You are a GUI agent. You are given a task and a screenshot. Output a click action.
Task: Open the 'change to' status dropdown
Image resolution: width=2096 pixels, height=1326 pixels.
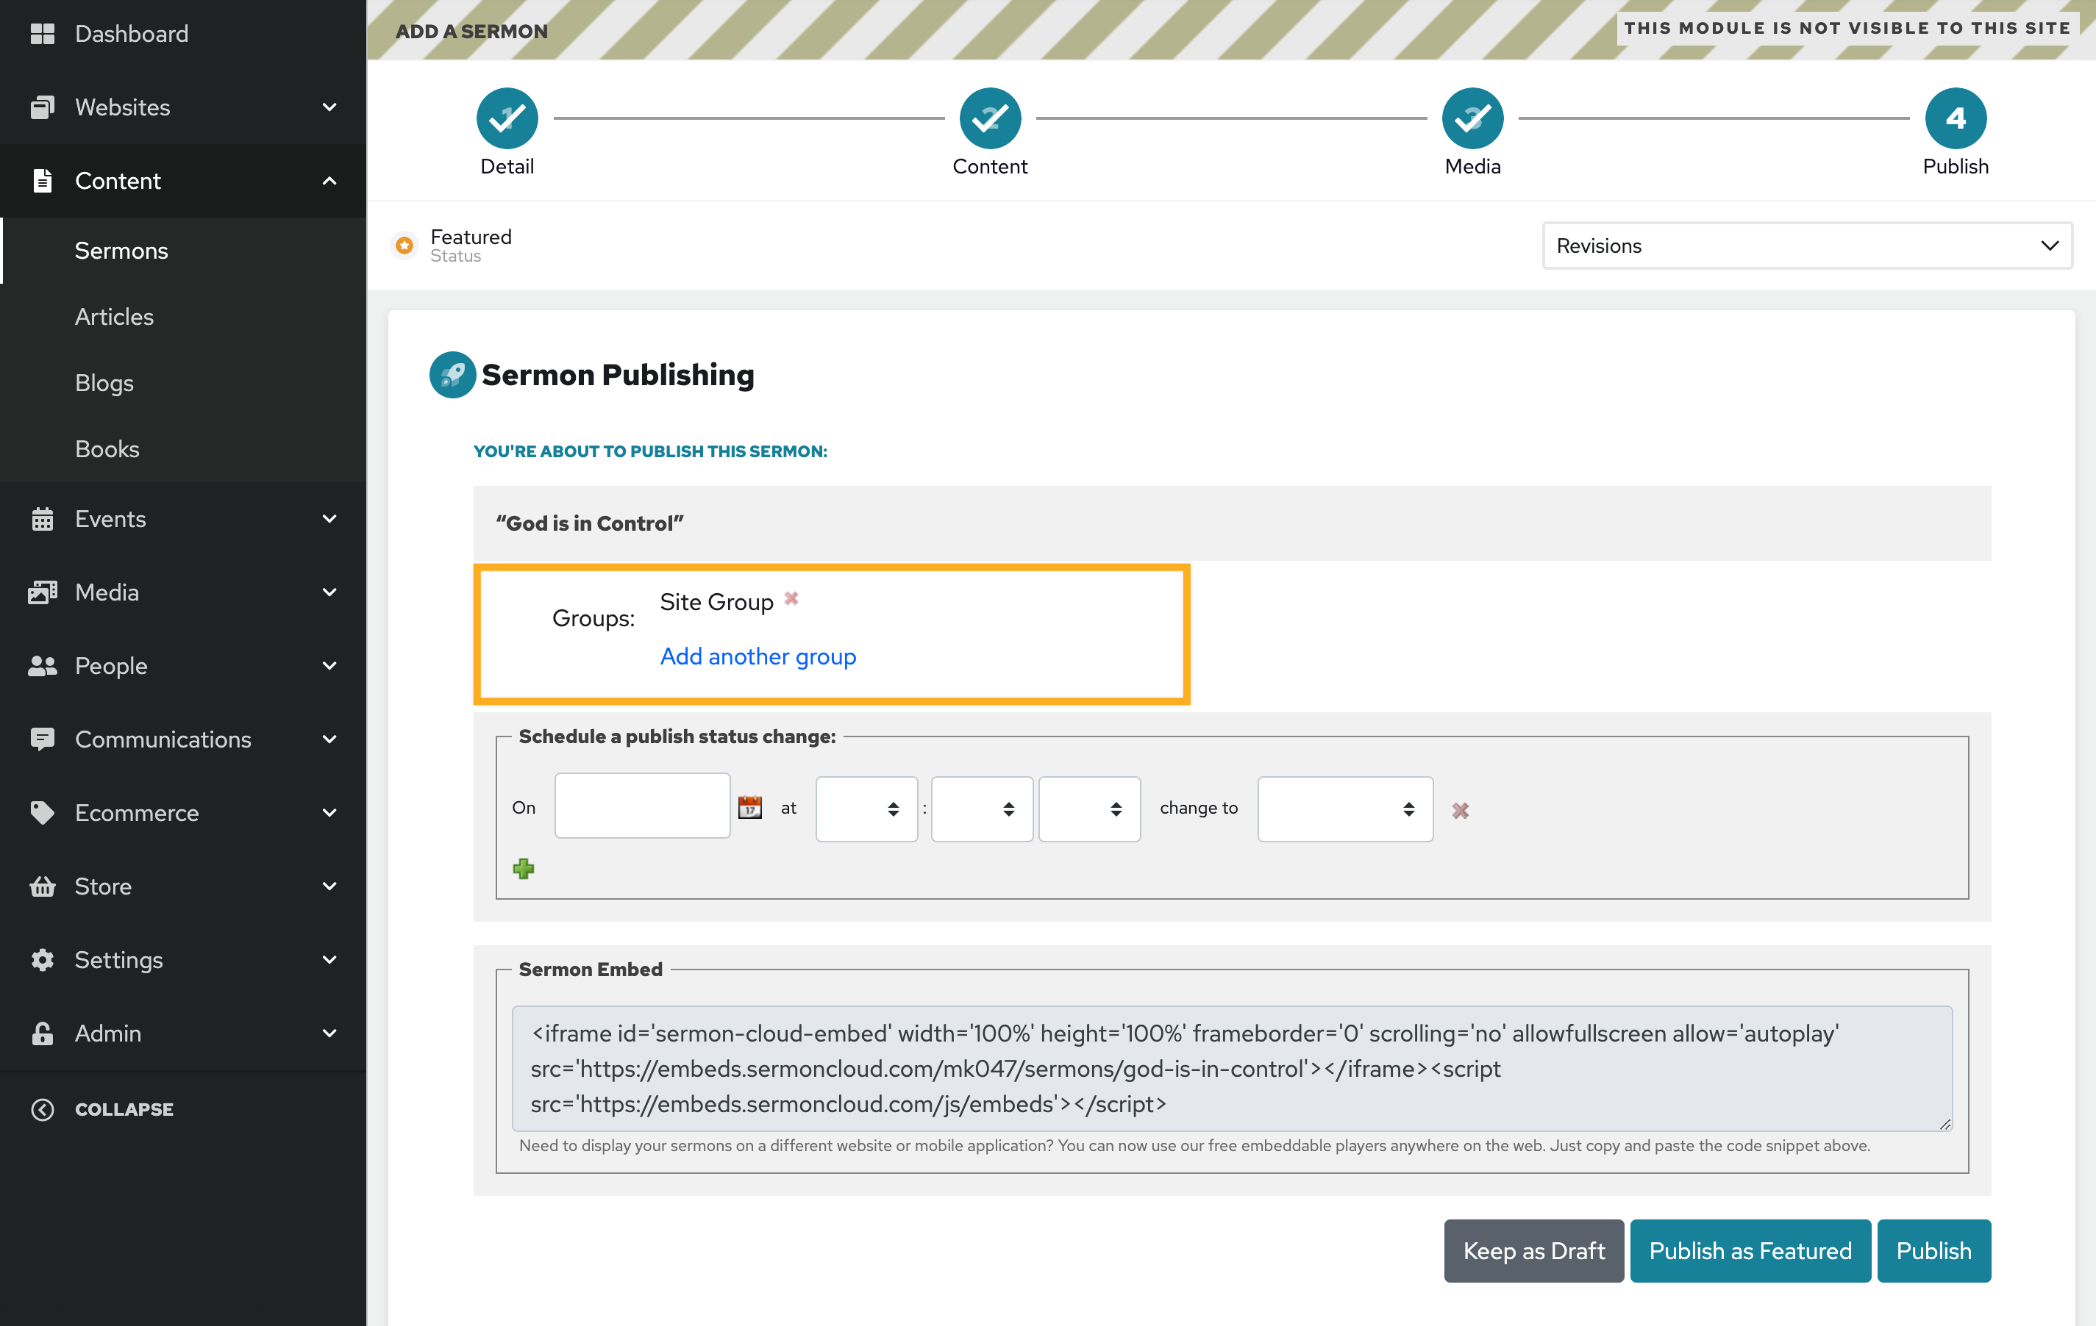tap(1345, 809)
